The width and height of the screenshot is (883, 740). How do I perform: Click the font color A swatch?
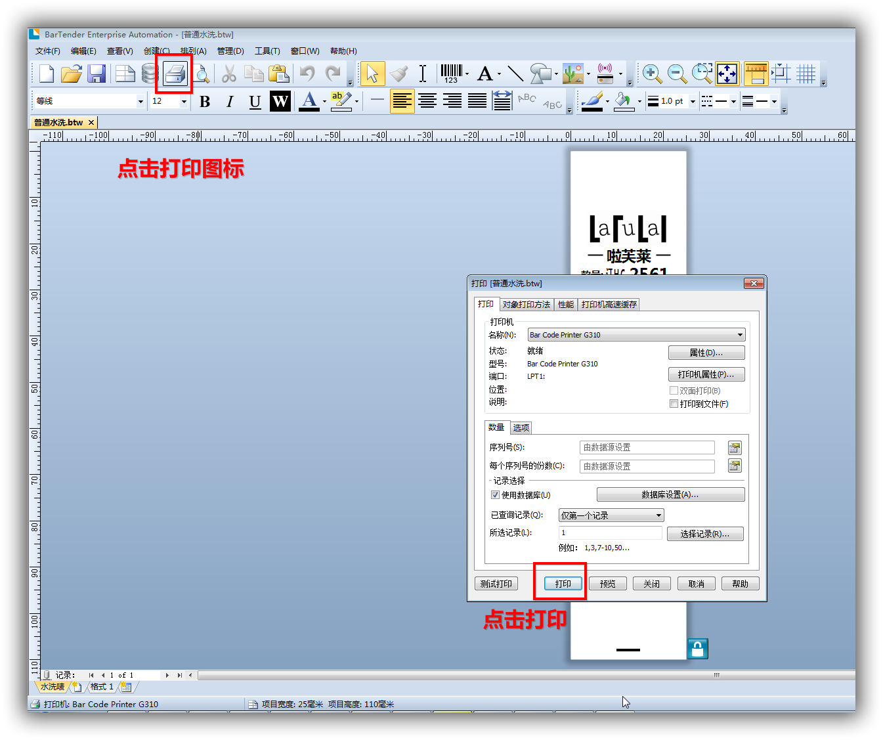click(309, 101)
